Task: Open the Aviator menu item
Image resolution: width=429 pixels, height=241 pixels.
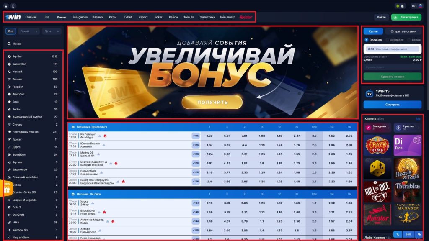Action: 246,17
